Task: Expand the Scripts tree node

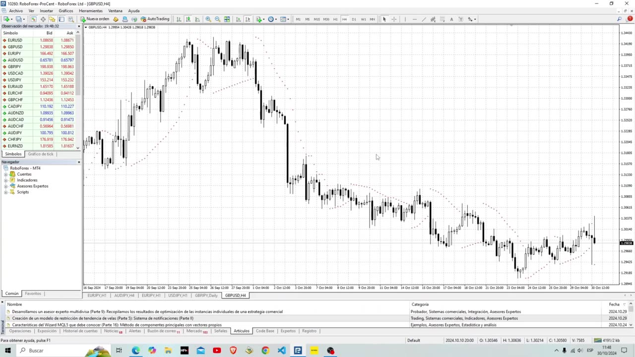Action: click(x=6, y=192)
